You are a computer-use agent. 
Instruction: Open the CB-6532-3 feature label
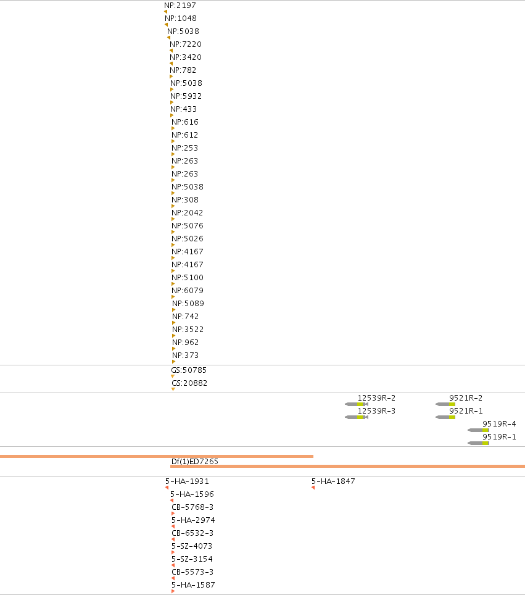pyautogui.click(x=192, y=533)
